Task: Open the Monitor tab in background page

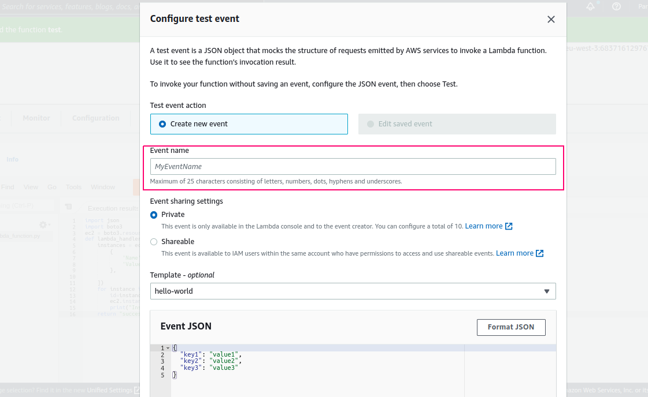Action: tap(36, 118)
